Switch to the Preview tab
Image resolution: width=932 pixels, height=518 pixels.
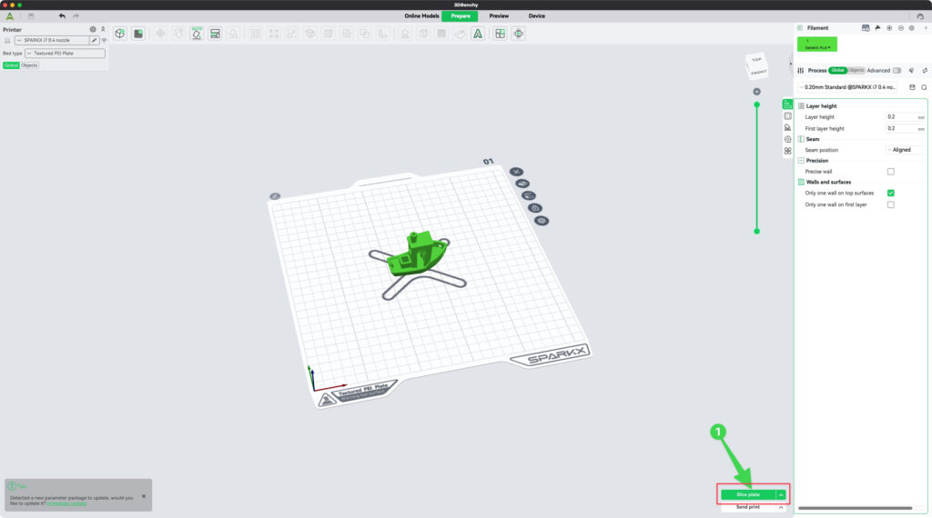pyautogui.click(x=499, y=16)
